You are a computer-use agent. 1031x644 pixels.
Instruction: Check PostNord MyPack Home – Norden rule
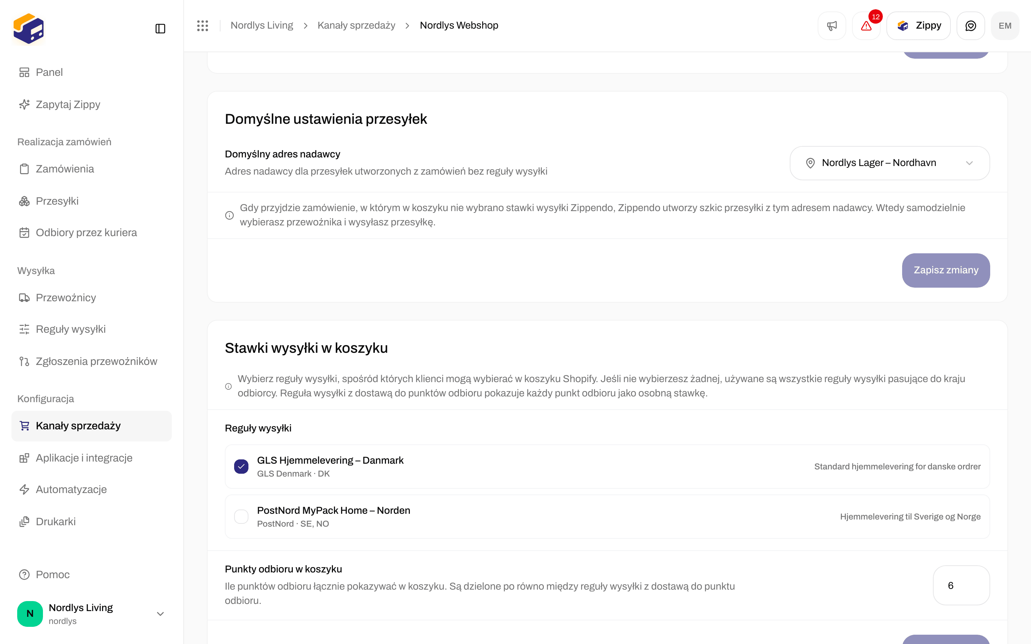[241, 516]
